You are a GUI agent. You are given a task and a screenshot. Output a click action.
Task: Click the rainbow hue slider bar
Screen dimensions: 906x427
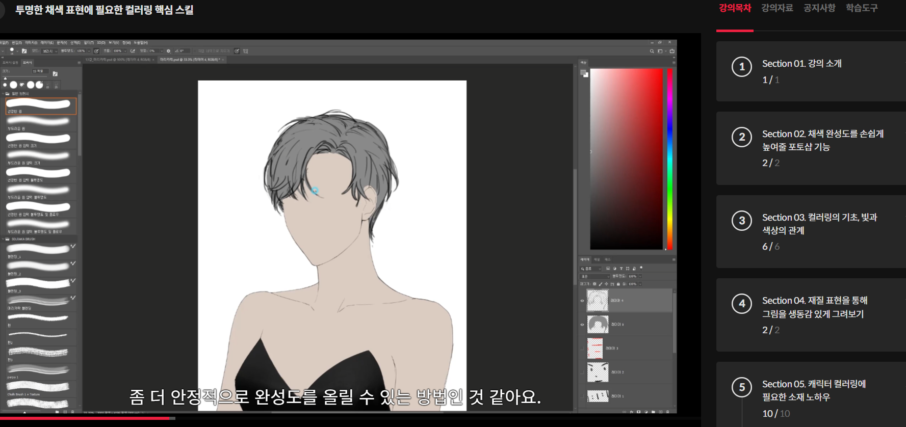pyautogui.click(x=669, y=159)
